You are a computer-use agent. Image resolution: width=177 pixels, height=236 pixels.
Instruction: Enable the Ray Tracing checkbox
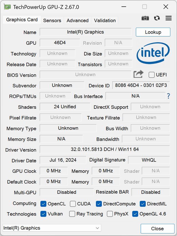click(72, 214)
